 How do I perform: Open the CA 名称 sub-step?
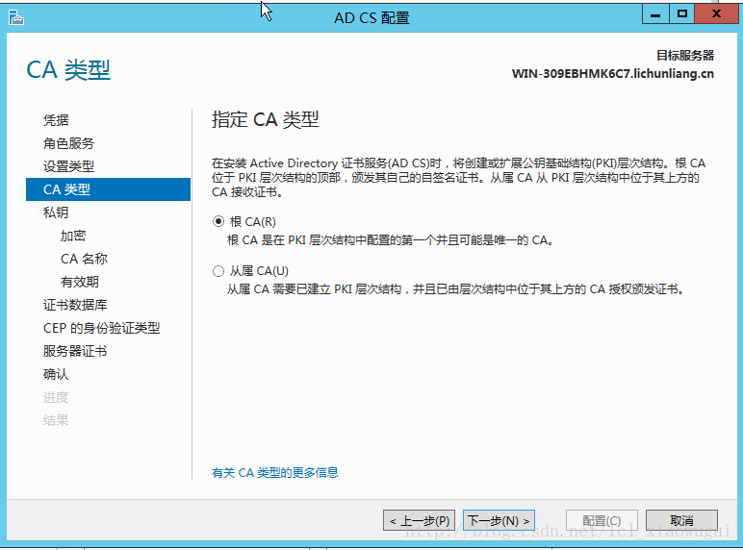coord(84,259)
